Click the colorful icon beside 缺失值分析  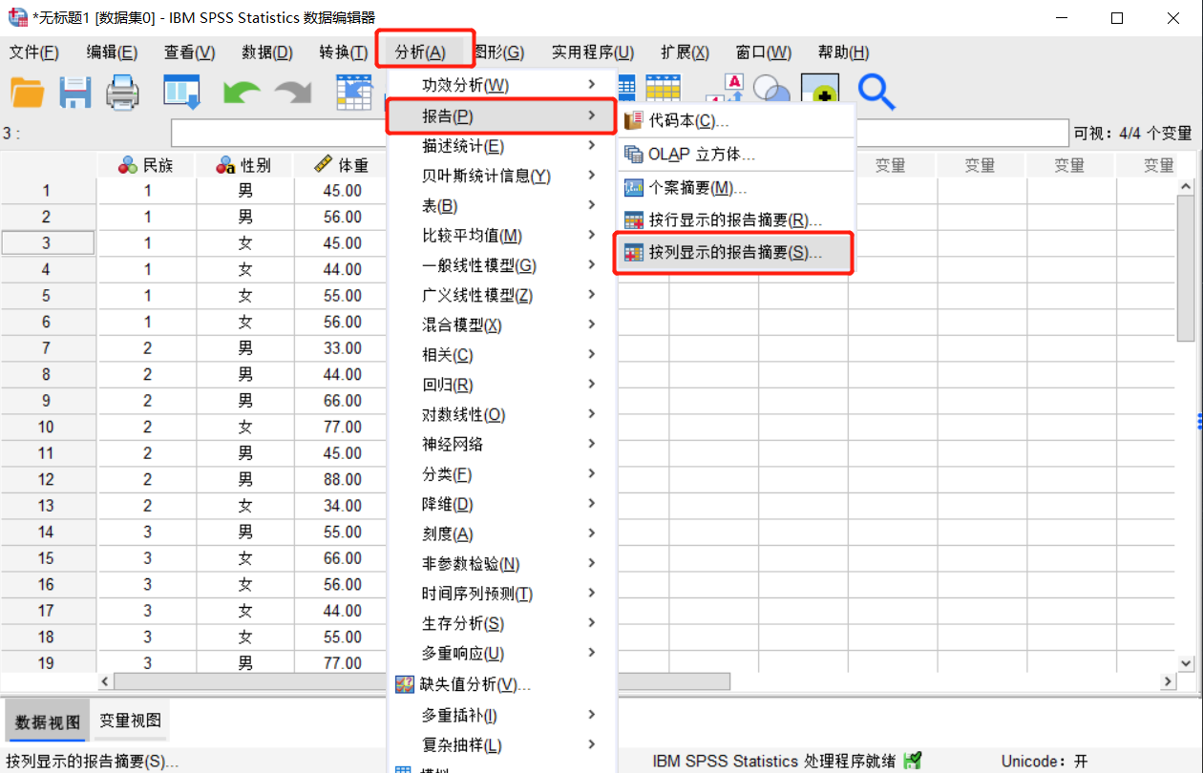[x=404, y=684]
